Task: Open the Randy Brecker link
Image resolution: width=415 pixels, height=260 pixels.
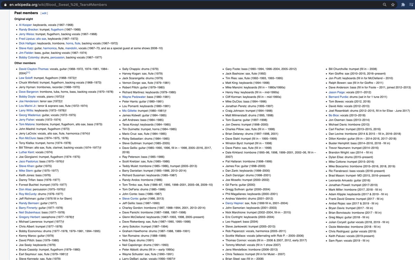Action: pyautogui.click(x=28, y=30)
